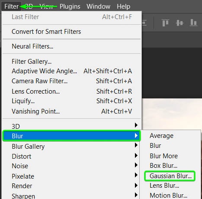
Task: Click the align top edges icon
Action: click(165, 23)
